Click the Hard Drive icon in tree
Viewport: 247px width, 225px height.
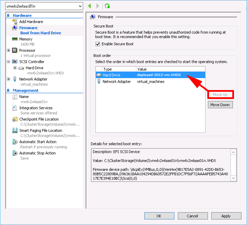click(21, 68)
